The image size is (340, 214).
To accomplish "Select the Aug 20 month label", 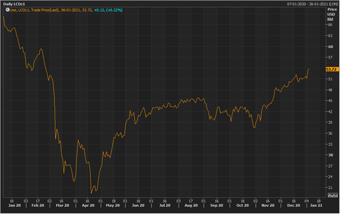I will pos(191,205).
